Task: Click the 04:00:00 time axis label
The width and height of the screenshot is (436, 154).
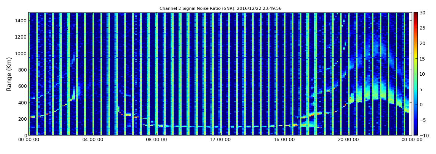Action: pyautogui.click(x=93, y=140)
